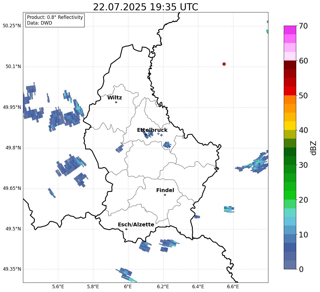Click the 50.25°N latitude label

tap(12, 26)
